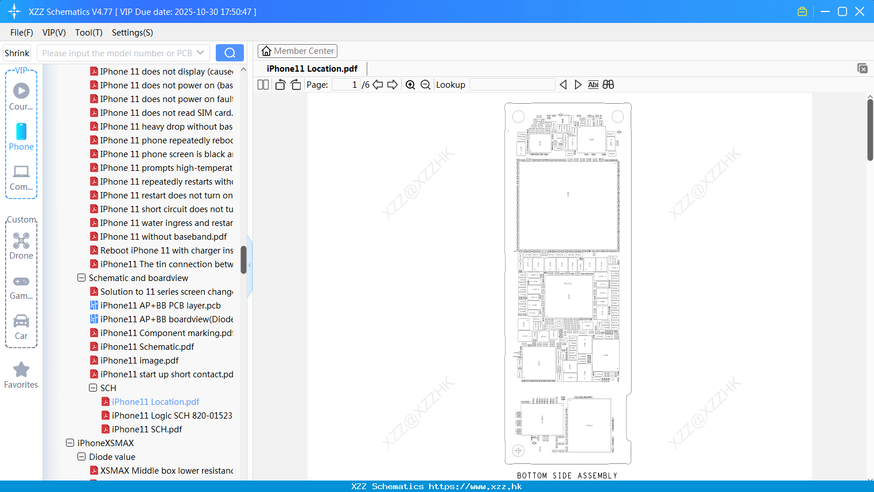
Task: Open iPhone11 Component marking.pdf
Action: (x=166, y=333)
